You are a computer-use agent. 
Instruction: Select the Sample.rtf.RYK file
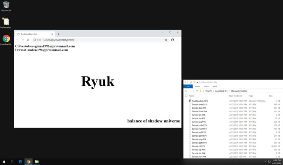198,146
